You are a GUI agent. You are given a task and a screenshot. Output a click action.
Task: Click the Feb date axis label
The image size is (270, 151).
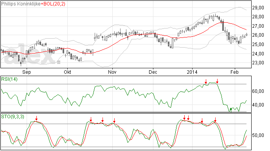coord(234,72)
